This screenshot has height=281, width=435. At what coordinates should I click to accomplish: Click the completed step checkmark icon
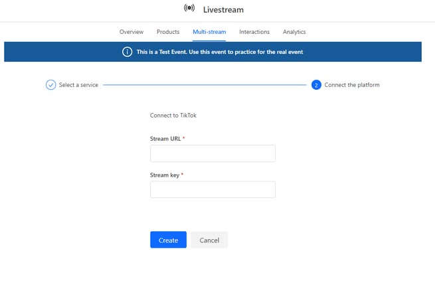point(50,85)
